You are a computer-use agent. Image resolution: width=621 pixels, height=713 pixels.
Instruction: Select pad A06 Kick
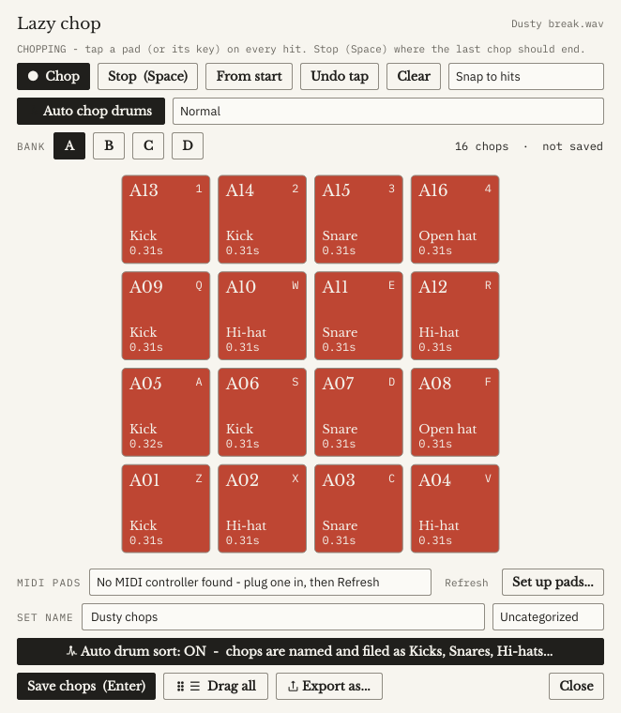[x=263, y=413]
